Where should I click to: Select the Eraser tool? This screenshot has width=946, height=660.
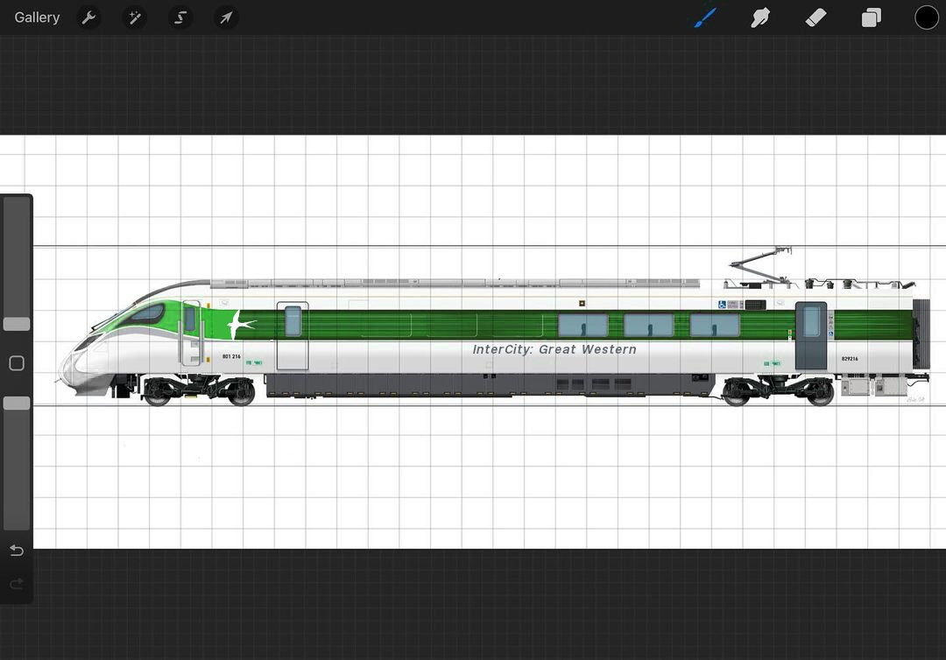[x=815, y=18]
